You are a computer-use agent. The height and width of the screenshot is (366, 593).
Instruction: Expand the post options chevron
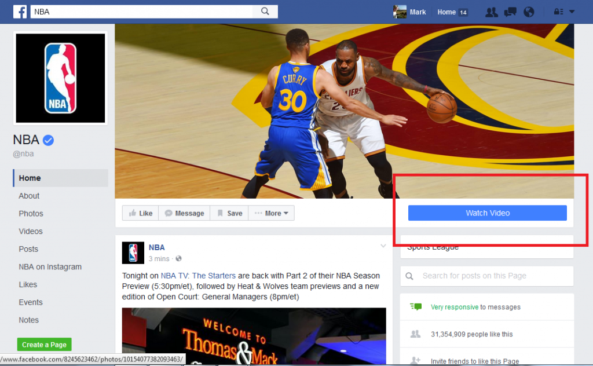tap(383, 246)
